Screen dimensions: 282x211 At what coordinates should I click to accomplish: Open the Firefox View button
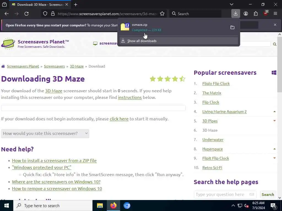point(4,4)
